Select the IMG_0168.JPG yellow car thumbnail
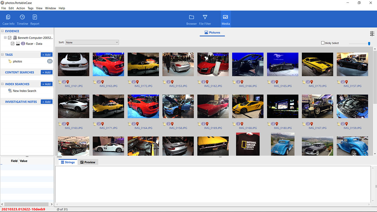The width and height of the screenshot is (377, 212). [248, 106]
